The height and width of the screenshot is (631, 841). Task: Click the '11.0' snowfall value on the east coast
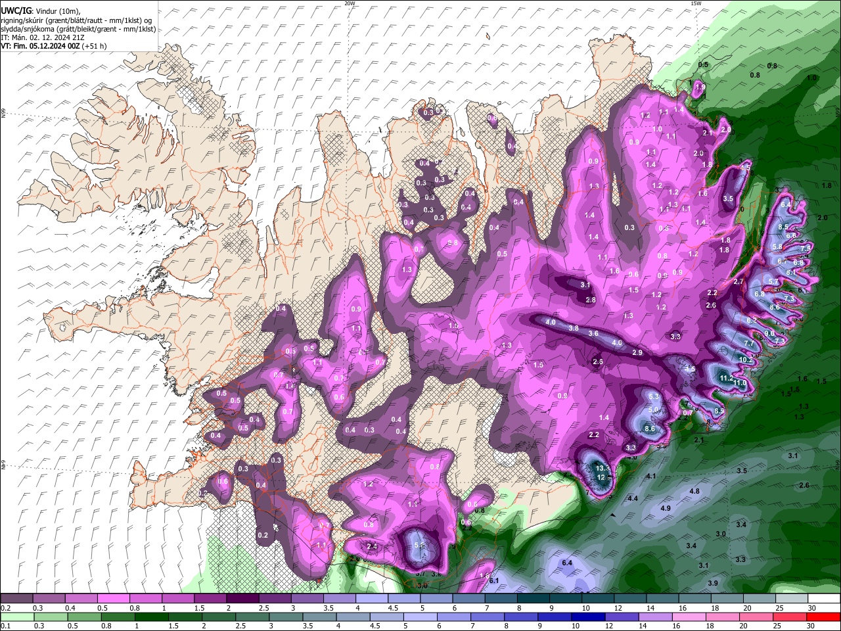(740, 383)
